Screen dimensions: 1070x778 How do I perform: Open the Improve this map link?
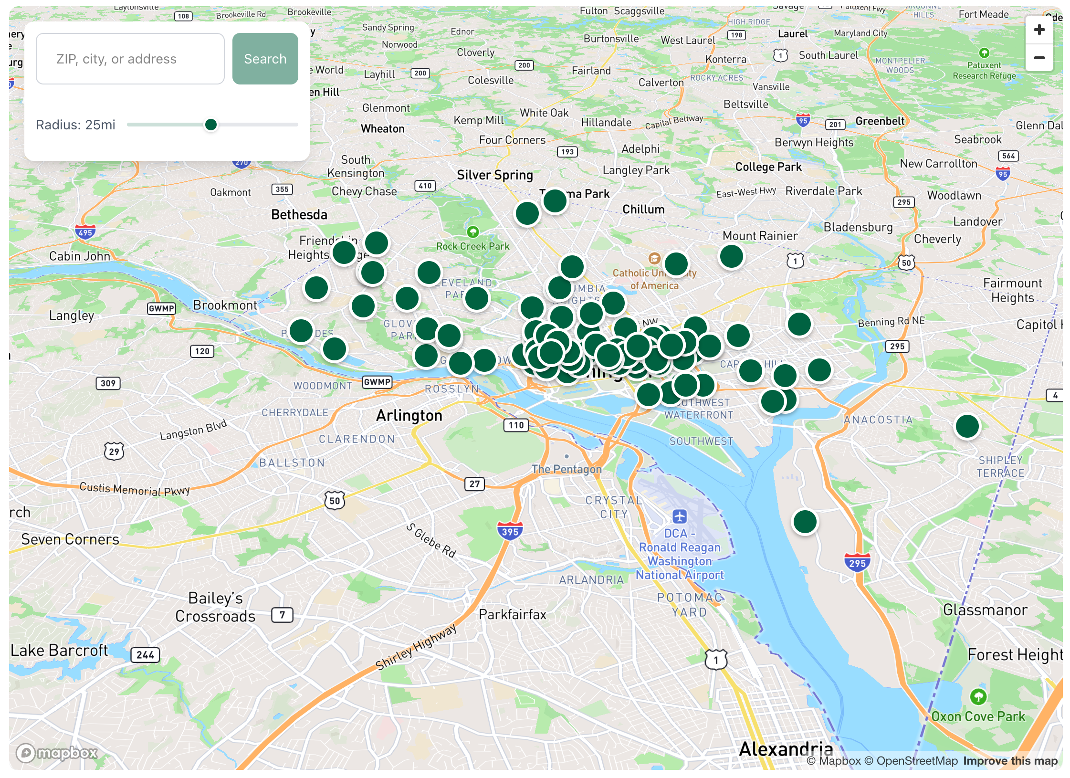[1010, 761]
